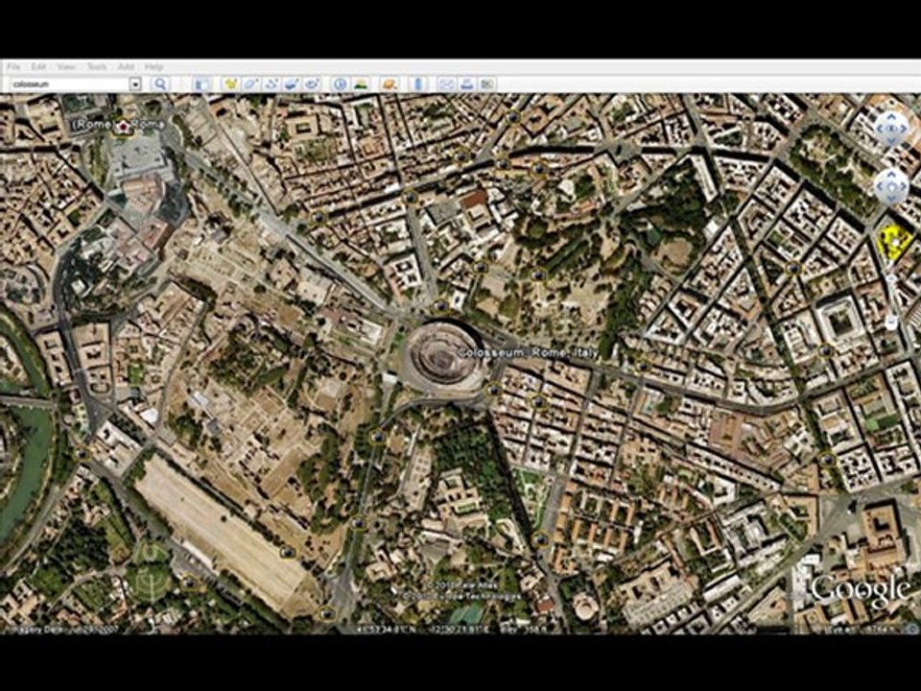921x691 pixels.
Task: Open the planets switcher icon
Action: point(389,84)
